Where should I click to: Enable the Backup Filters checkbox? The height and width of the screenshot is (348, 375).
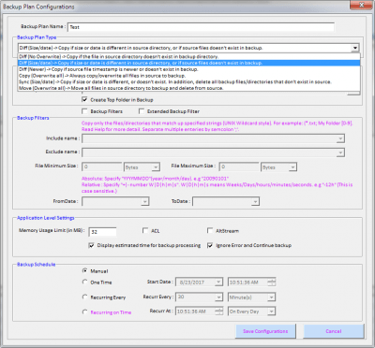84,111
